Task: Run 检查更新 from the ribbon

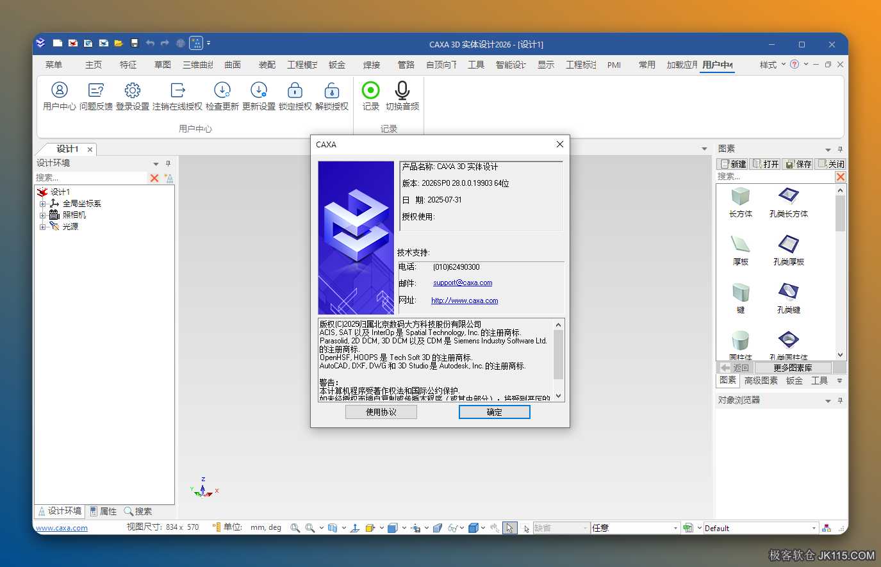Action: pyautogui.click(x=222, y=96)
